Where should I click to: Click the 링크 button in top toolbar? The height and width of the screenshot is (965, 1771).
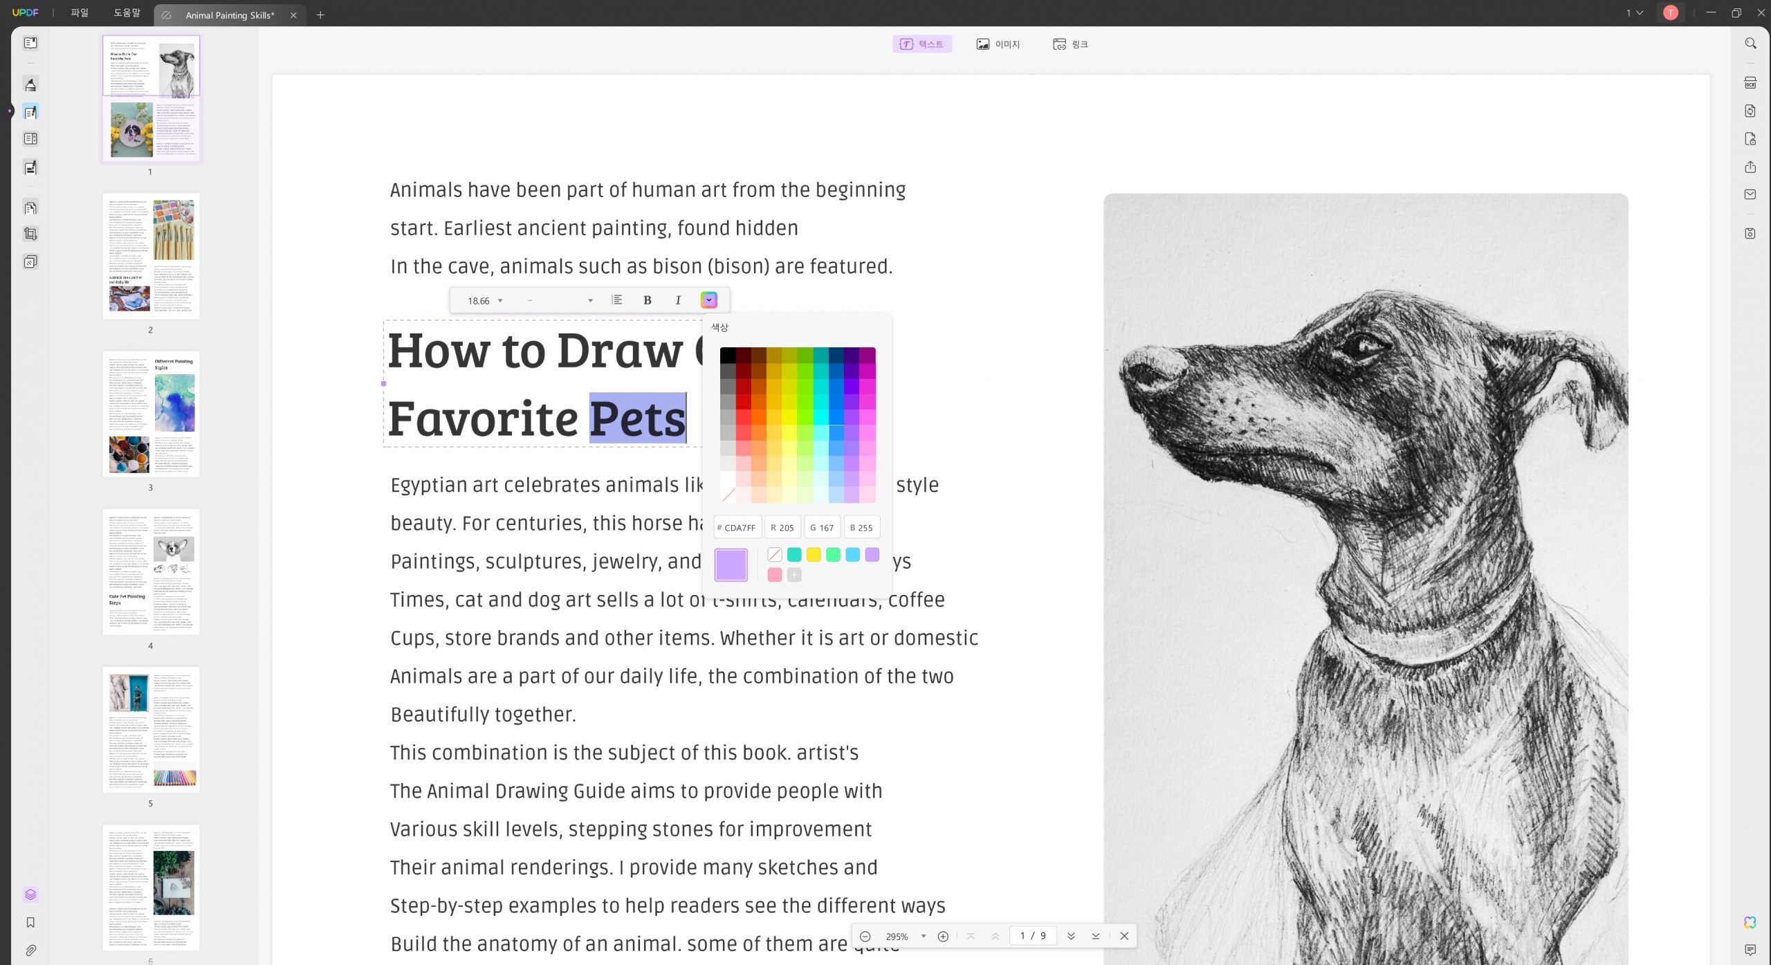click(x=1070, y=44)
